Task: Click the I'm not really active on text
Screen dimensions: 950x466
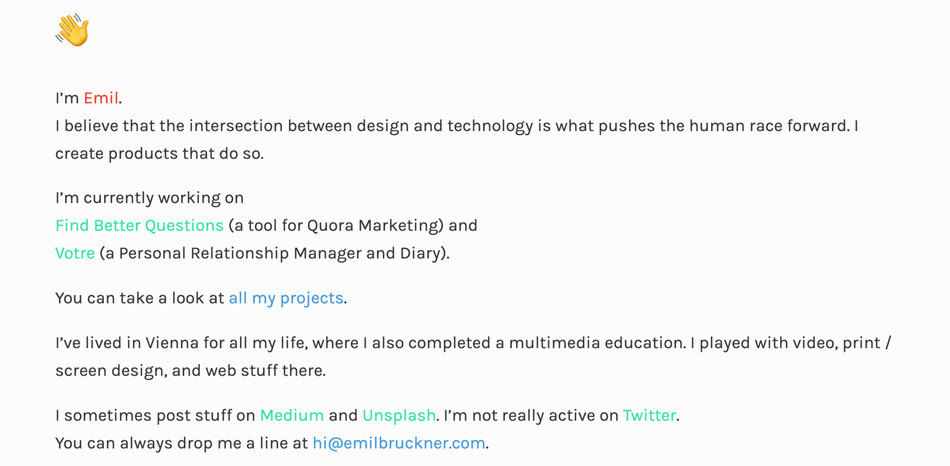Action: click(531, 415)
